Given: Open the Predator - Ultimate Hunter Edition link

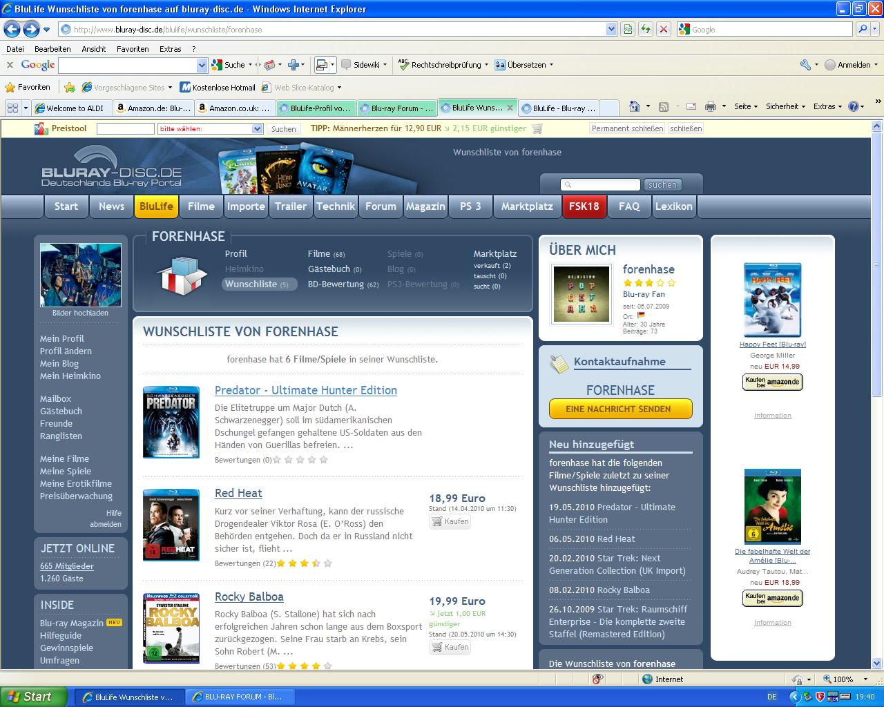Looking at the screenshot, I should point(306,390).
